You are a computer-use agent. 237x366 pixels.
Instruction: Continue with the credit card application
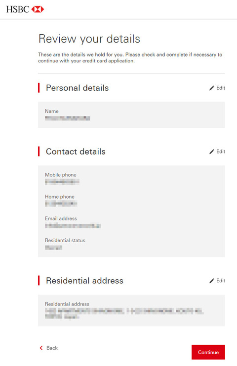tap(208, 352)
